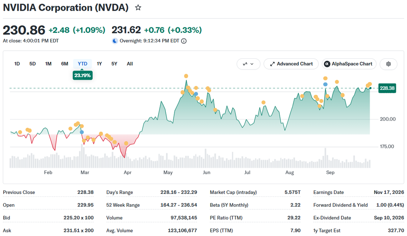Click the overnight moon icon
Screen dimensions: 407x236
tap(115, 41)
